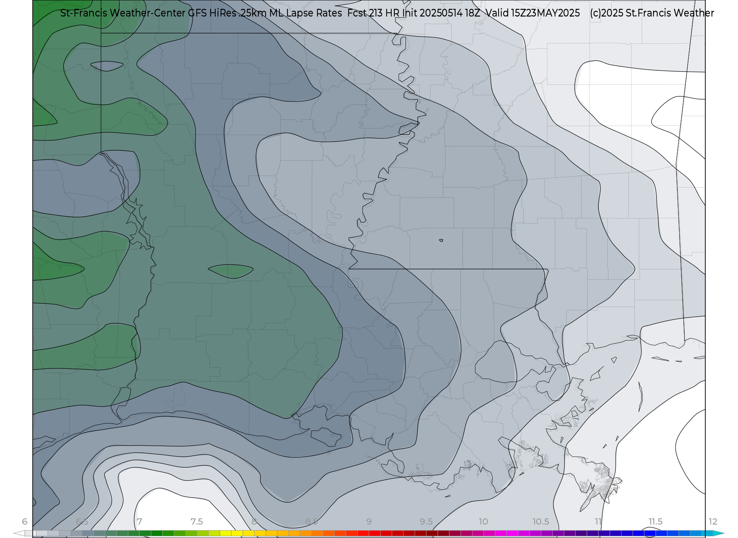The height and width of the screenshot is (538, 738).
Task: Click the colorbar label '8'
Action: tap(254, 521)
